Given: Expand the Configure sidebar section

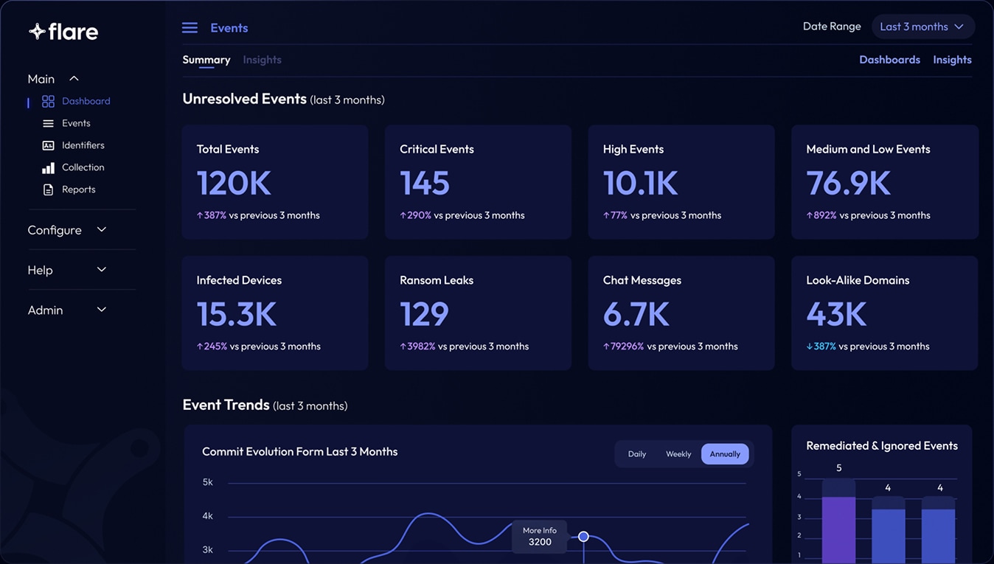Looking at the screenshot, I should pos(102,230).
